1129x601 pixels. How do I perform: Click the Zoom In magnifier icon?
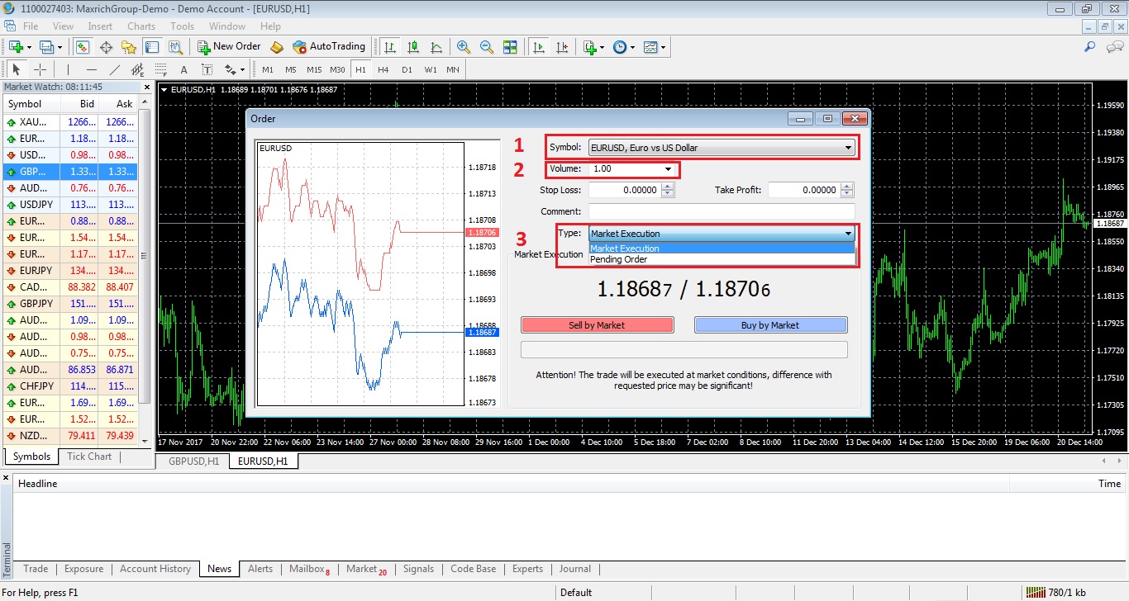pos(463,47)
